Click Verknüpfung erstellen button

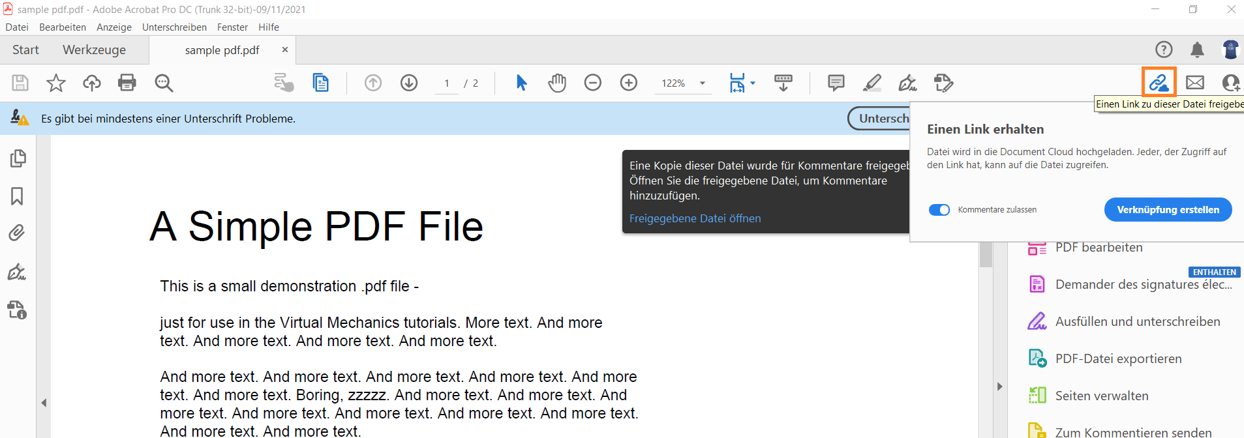tap(1168, 210)
